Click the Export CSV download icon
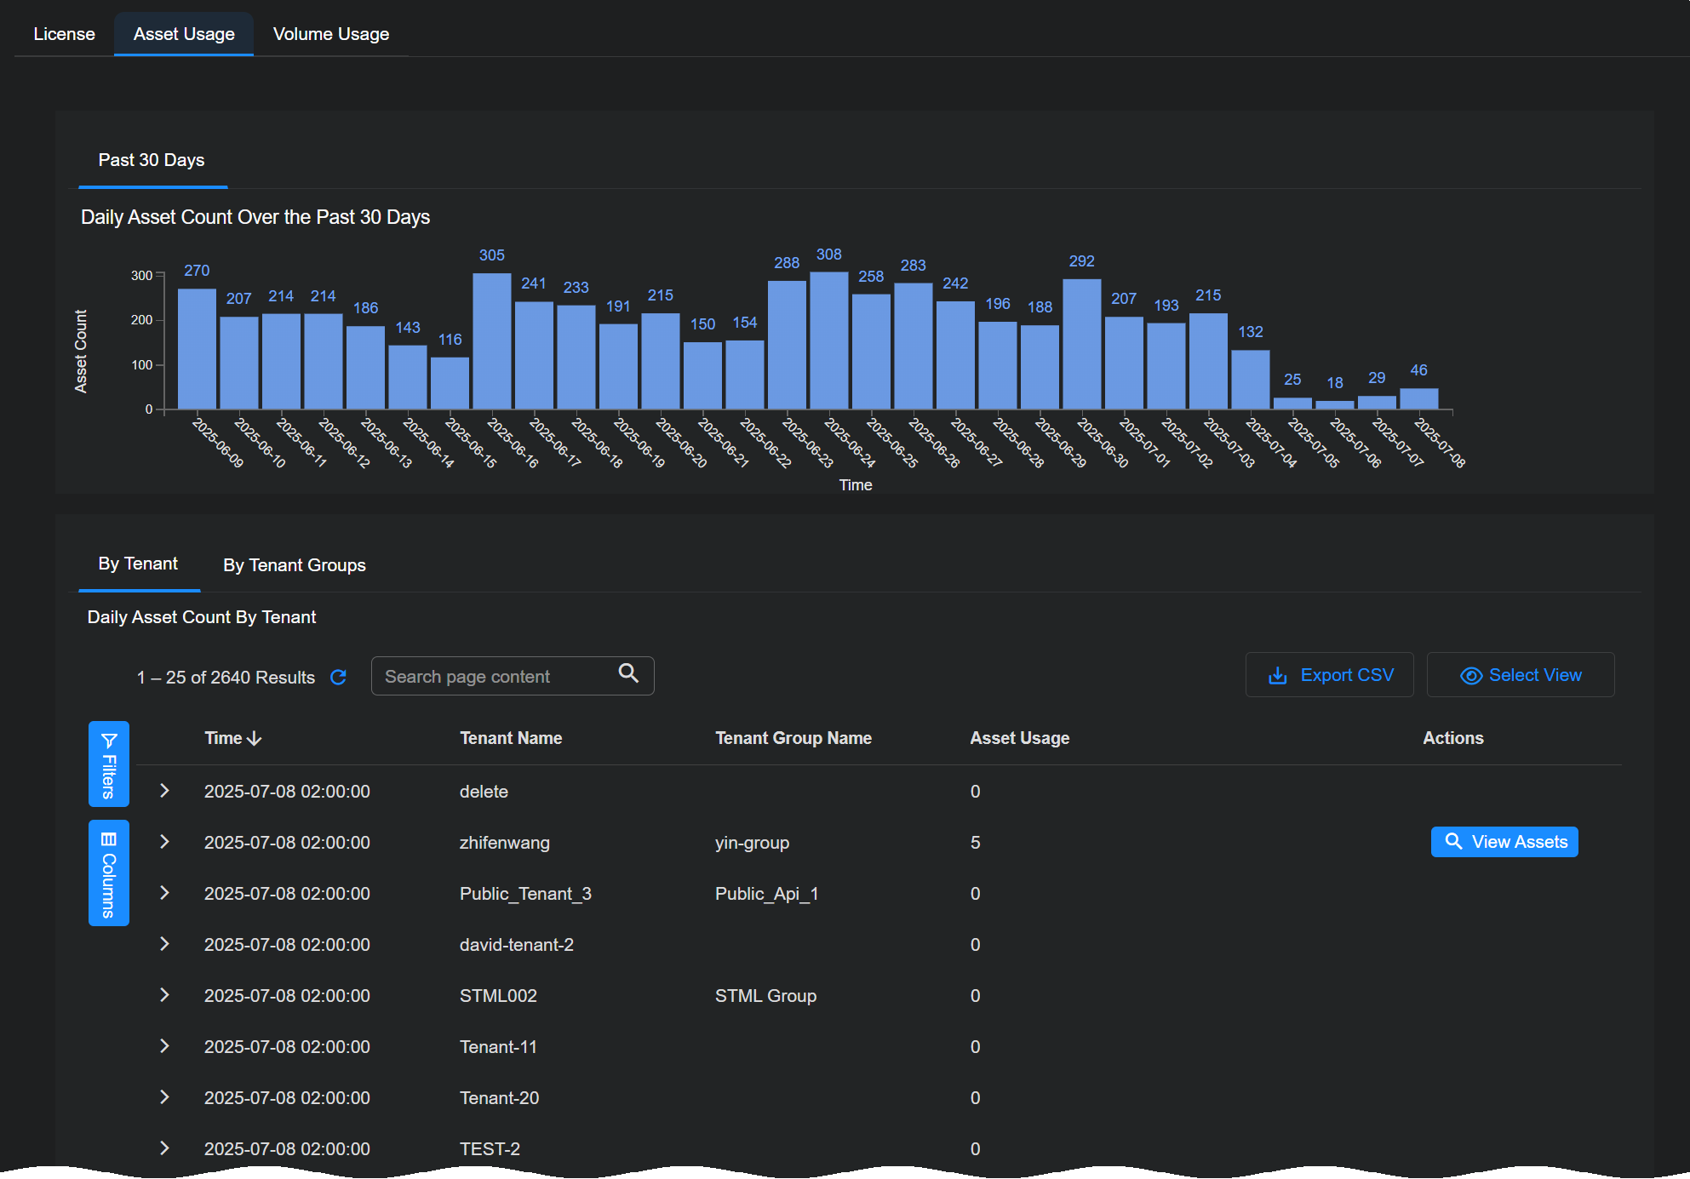 (1277, 675)
